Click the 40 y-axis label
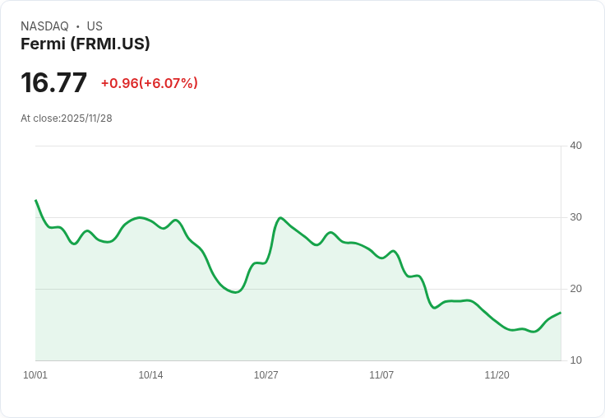 click(575, 146)
